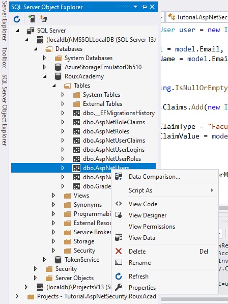The image size is (228, 304).
Task: Collapse the SQL Server root node
Action: coord(17,31)
